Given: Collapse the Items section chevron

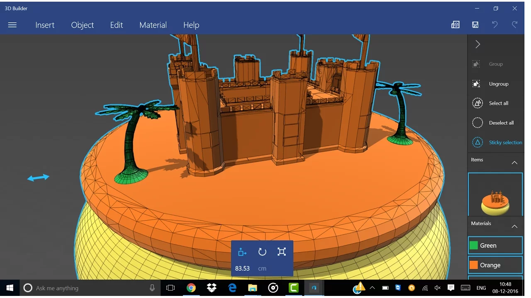Looking at the screenshot, I should (514, 163).
